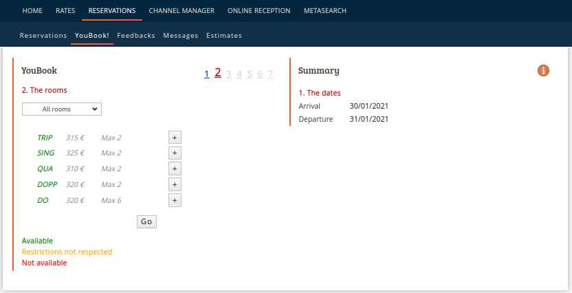
Task: Click plus button next to DO room
Action: pos(175,200)
